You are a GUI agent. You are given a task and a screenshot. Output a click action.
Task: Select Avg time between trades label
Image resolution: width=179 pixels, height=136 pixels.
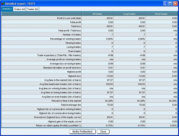click(x=60, y=84)
